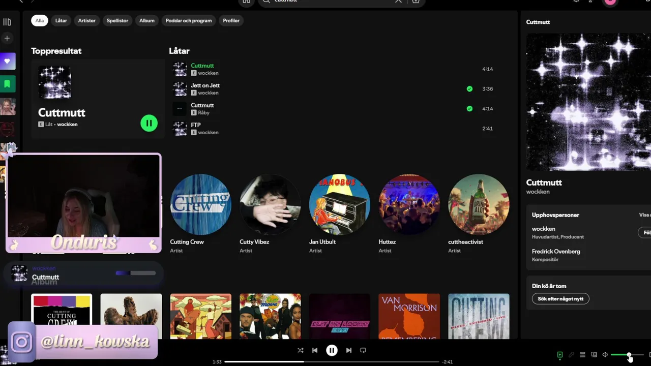Pause Cuttmutt from the top result card
Image resolution: width=651 pixels, height=366 pixels.
[x=149, y=123]
